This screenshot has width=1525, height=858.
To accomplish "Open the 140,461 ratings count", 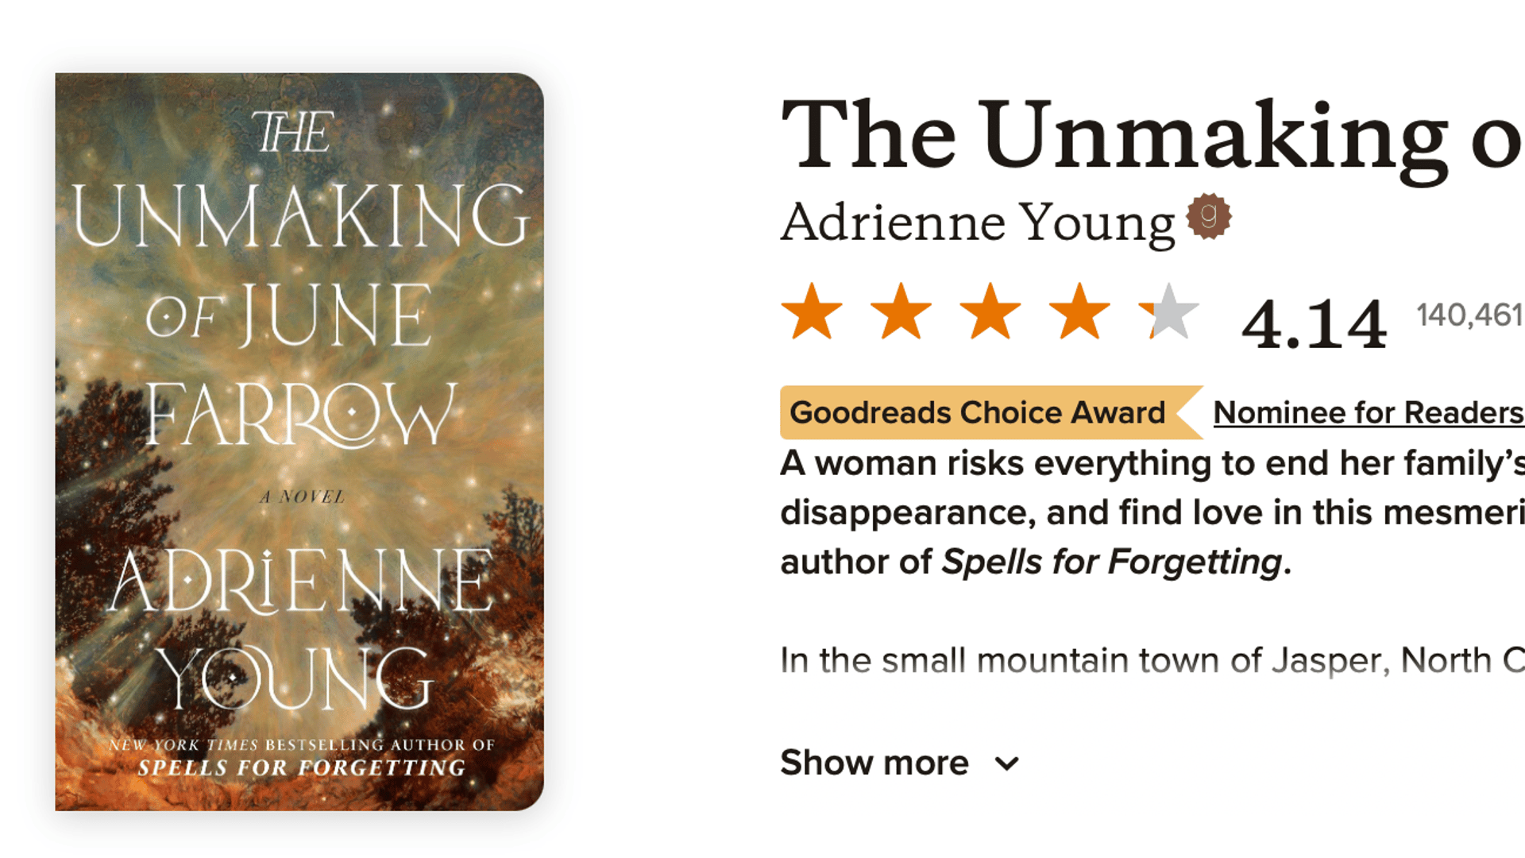I will coord(1469,315).
